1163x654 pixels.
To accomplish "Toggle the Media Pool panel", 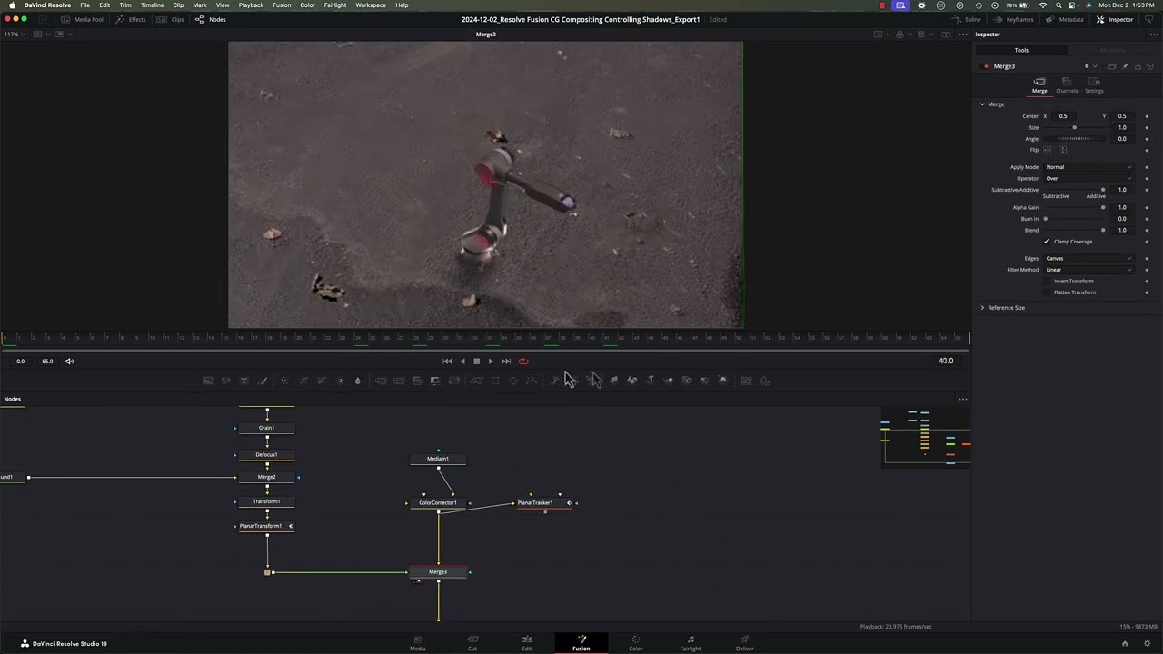I will click(x=82, y=19).
